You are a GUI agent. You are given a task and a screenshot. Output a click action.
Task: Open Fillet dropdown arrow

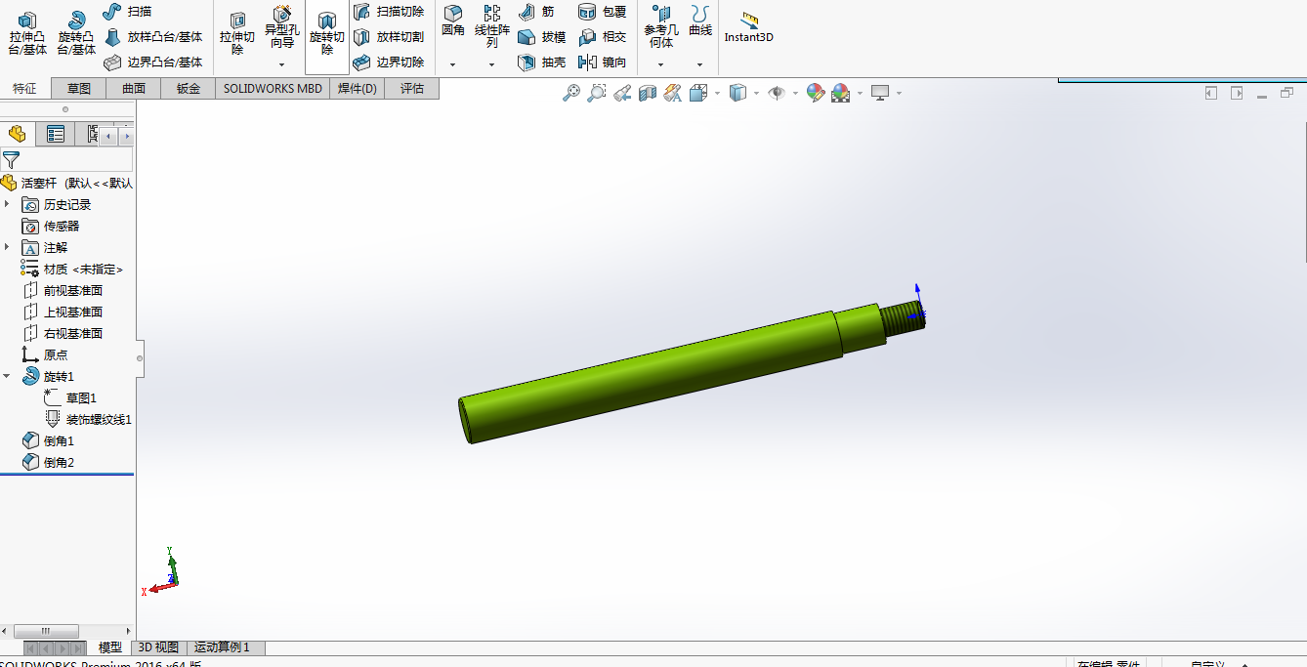tap(452, 64)
